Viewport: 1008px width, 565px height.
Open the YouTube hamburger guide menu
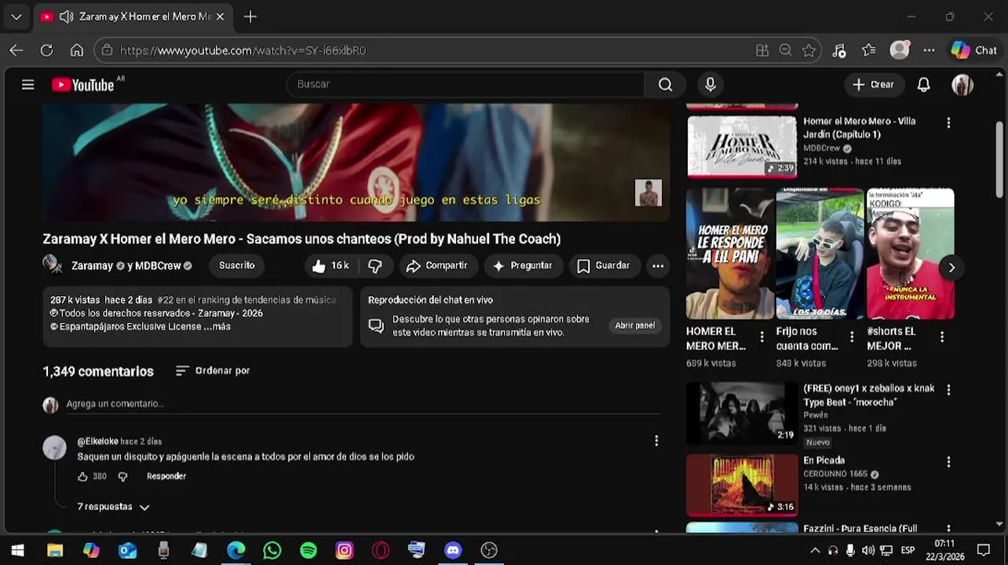[28, 85]
